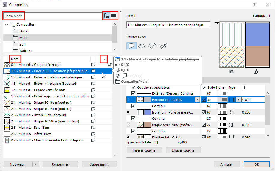Screen dimensions: 275x171
Task: Click line style swatch on Brique terre-cuite row
Action: [x=223, y=125]
